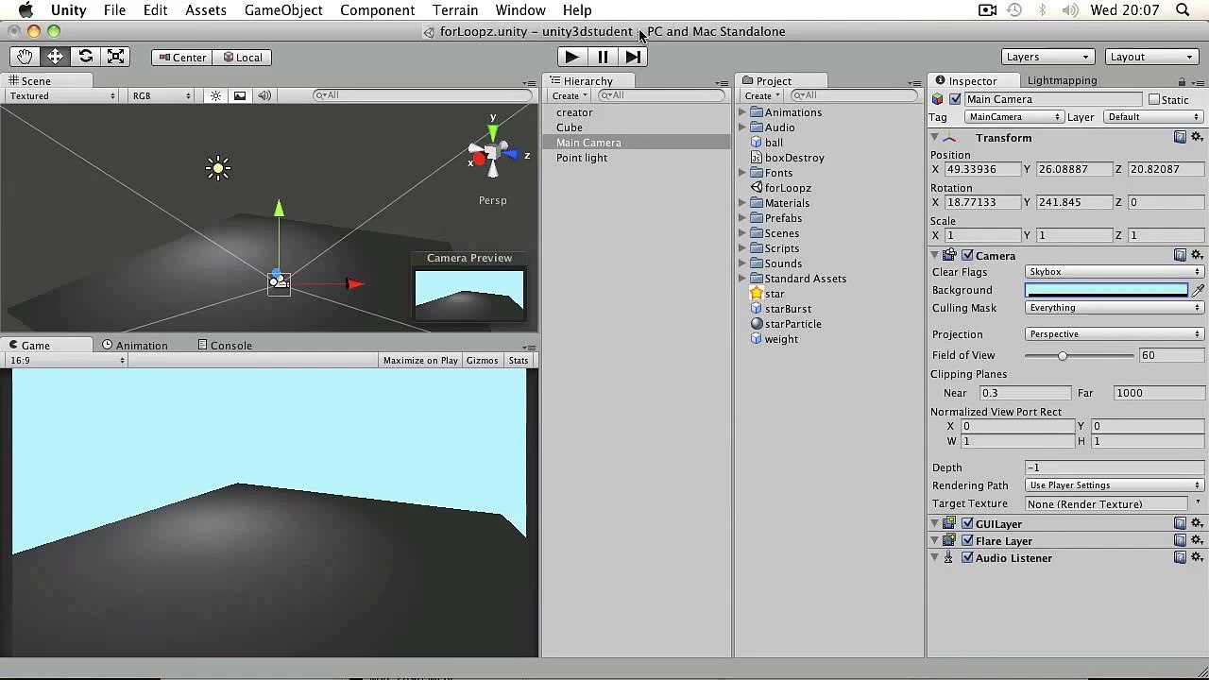Open the GameObject menu
The height and width of the screenshot is (680, 1209).
283,10
